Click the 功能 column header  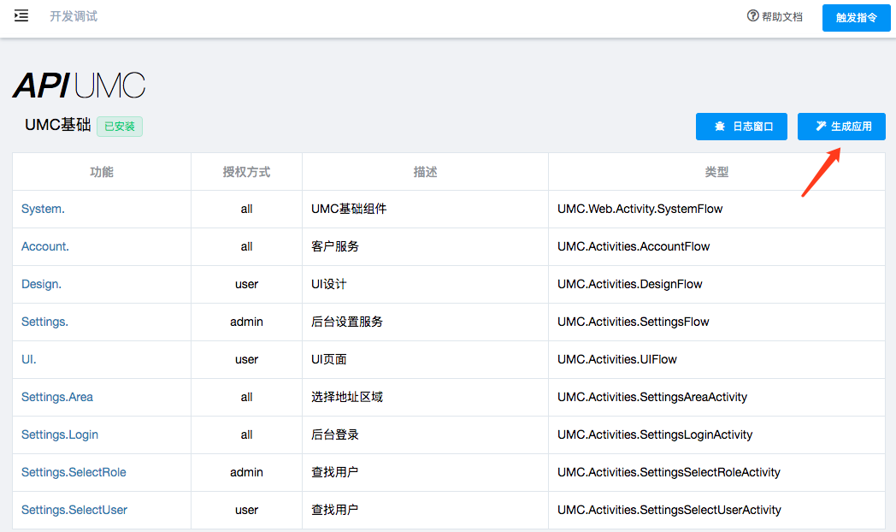(102, 172)
